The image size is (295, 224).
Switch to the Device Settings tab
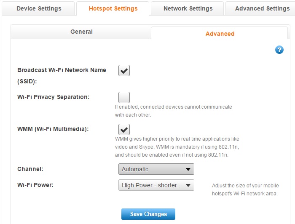[x=39, y=8]
